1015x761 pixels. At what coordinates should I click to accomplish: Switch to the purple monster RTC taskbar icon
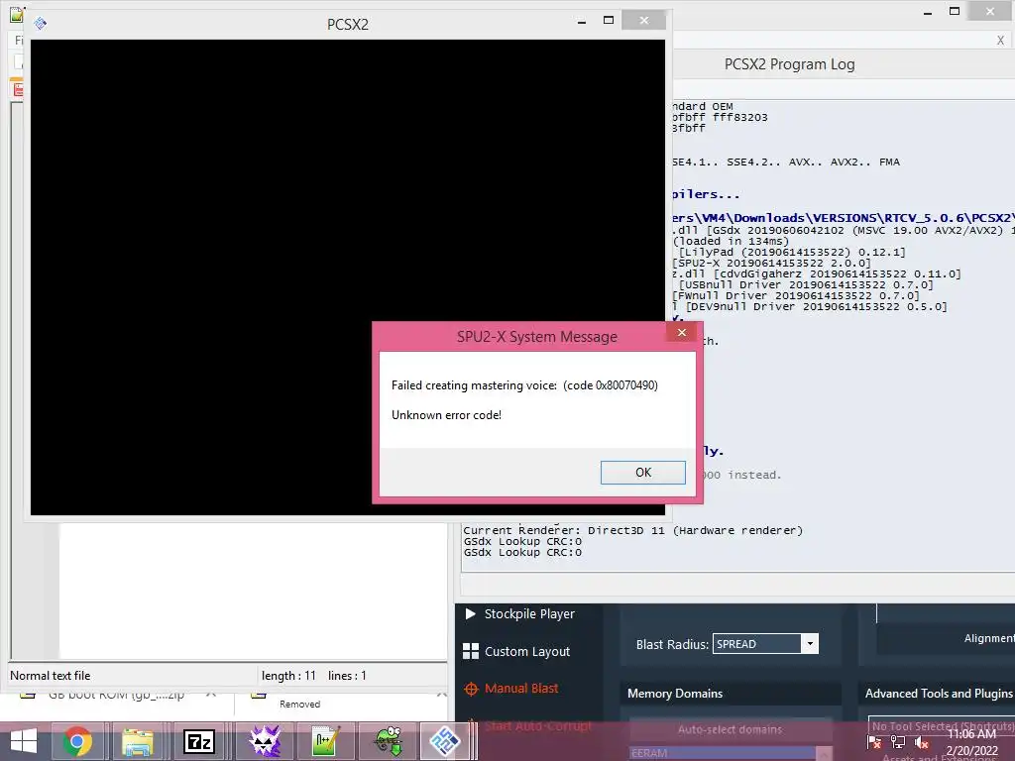[265, 741]
